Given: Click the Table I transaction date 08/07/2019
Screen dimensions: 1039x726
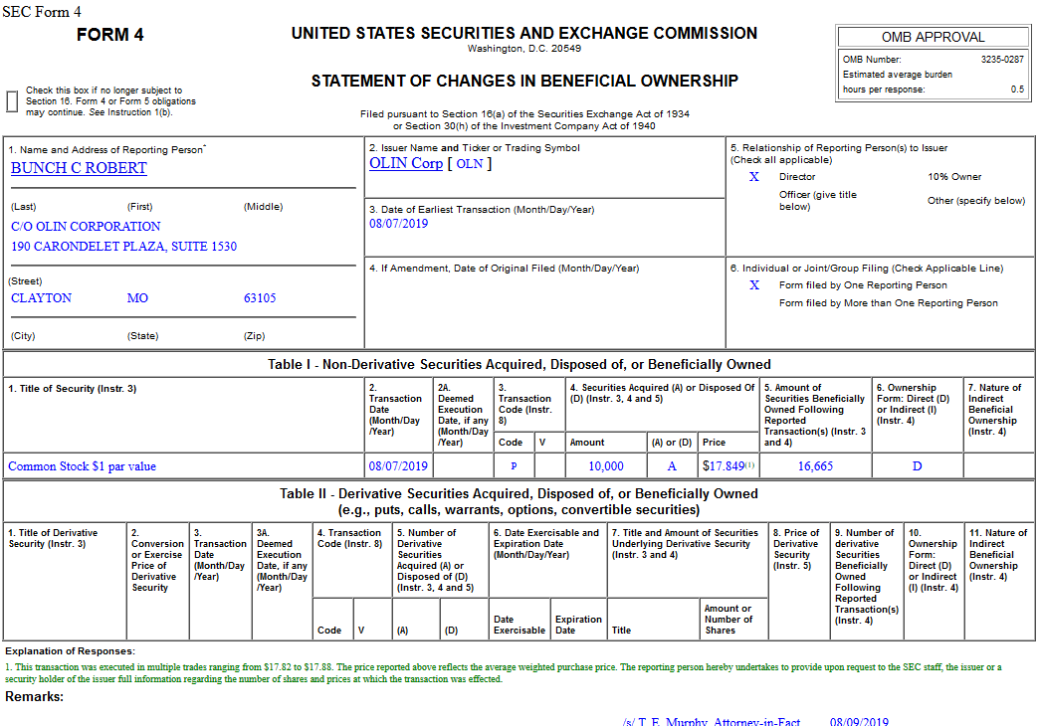Looking at the screenshot, I should pyautogui.click(x=398, y=466).
